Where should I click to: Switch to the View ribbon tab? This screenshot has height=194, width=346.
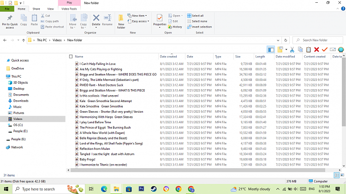pyautogui.click(x=50, y=8)
